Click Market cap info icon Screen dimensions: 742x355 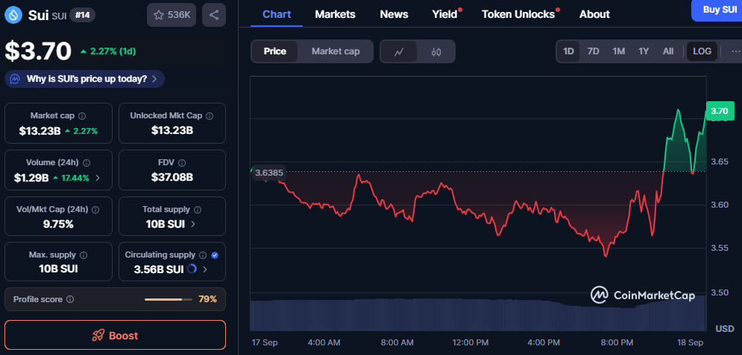coord(82,116)
